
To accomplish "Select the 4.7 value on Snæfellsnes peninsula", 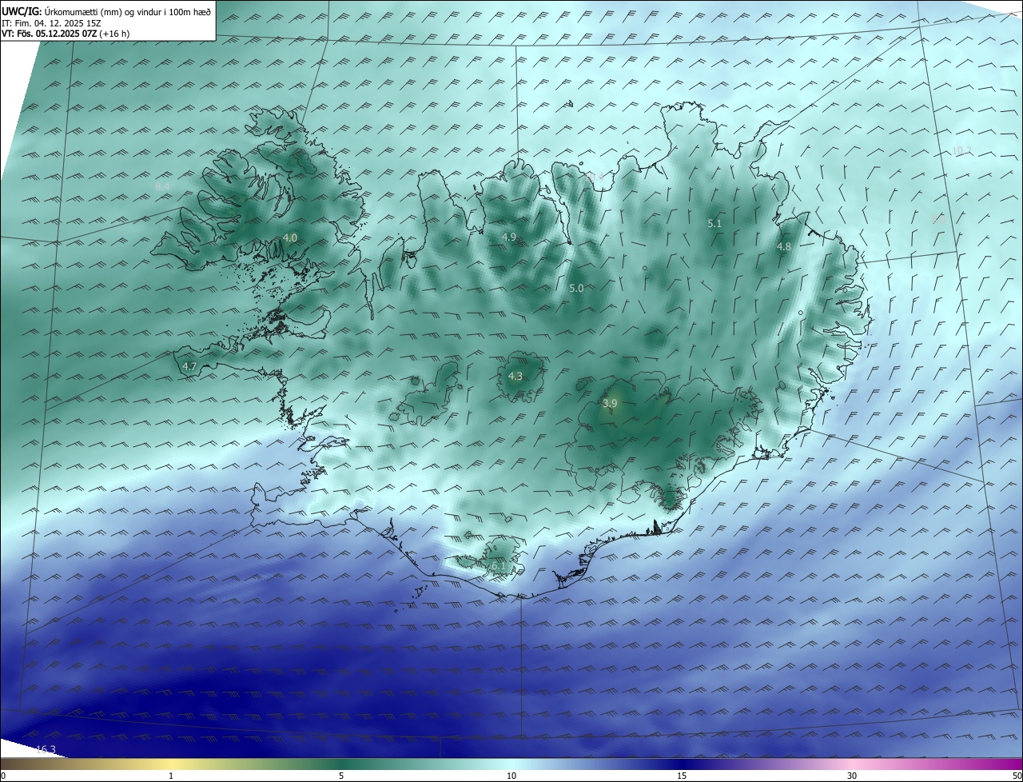I will click(x=189, y=366).
